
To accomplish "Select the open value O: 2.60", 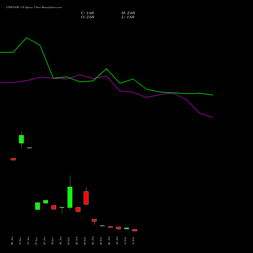I will pyautogui.click(x=88, y=17).
